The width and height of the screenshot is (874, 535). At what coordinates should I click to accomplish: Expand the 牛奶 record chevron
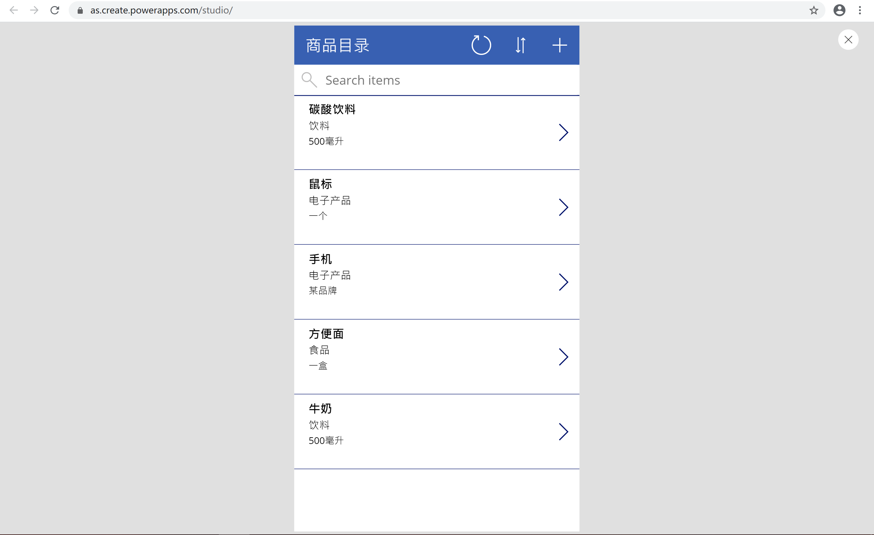[563, 432]
